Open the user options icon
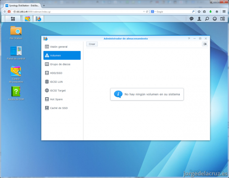 tap(199, 19)
